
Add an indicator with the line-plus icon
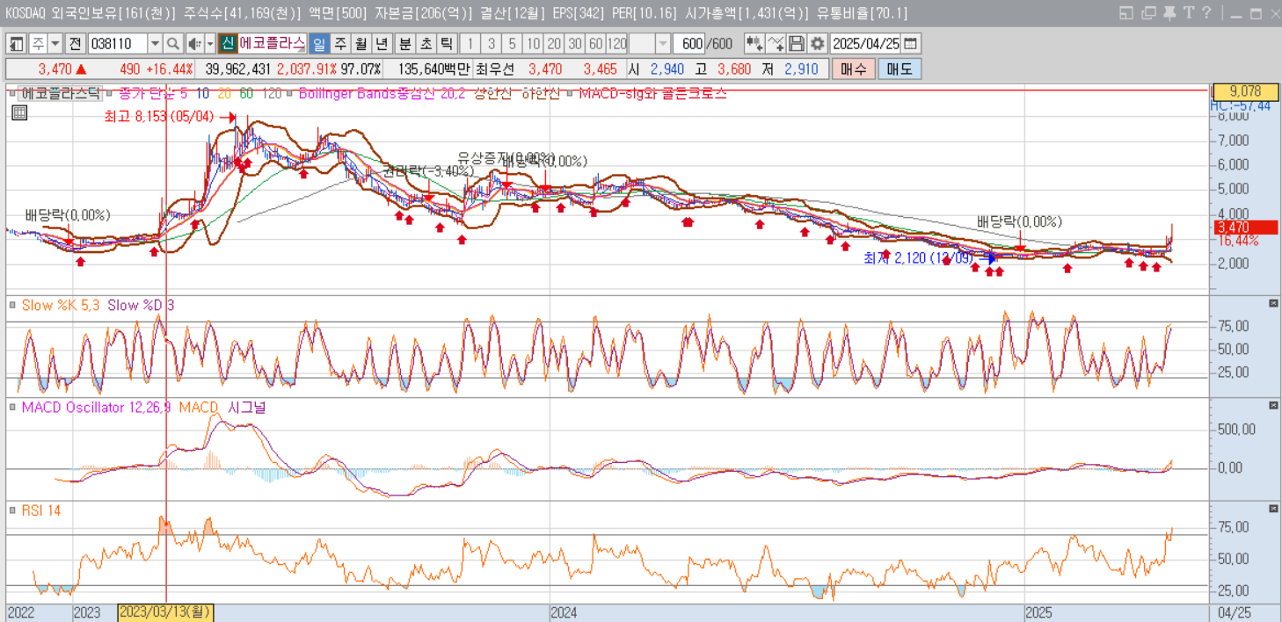click(776, 44)
